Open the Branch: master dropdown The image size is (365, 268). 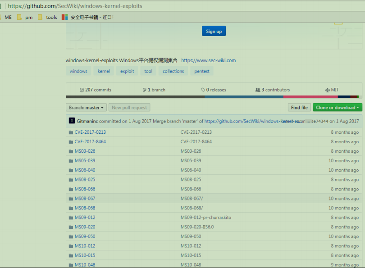(86, 108)
